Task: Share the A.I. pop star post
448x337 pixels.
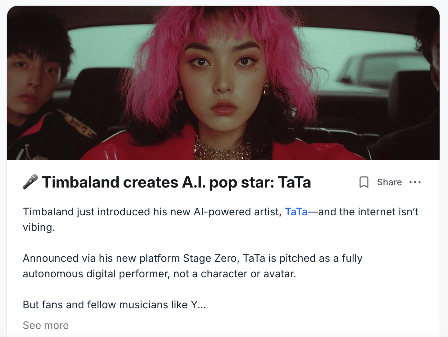Action: click(x=389, y=182)
